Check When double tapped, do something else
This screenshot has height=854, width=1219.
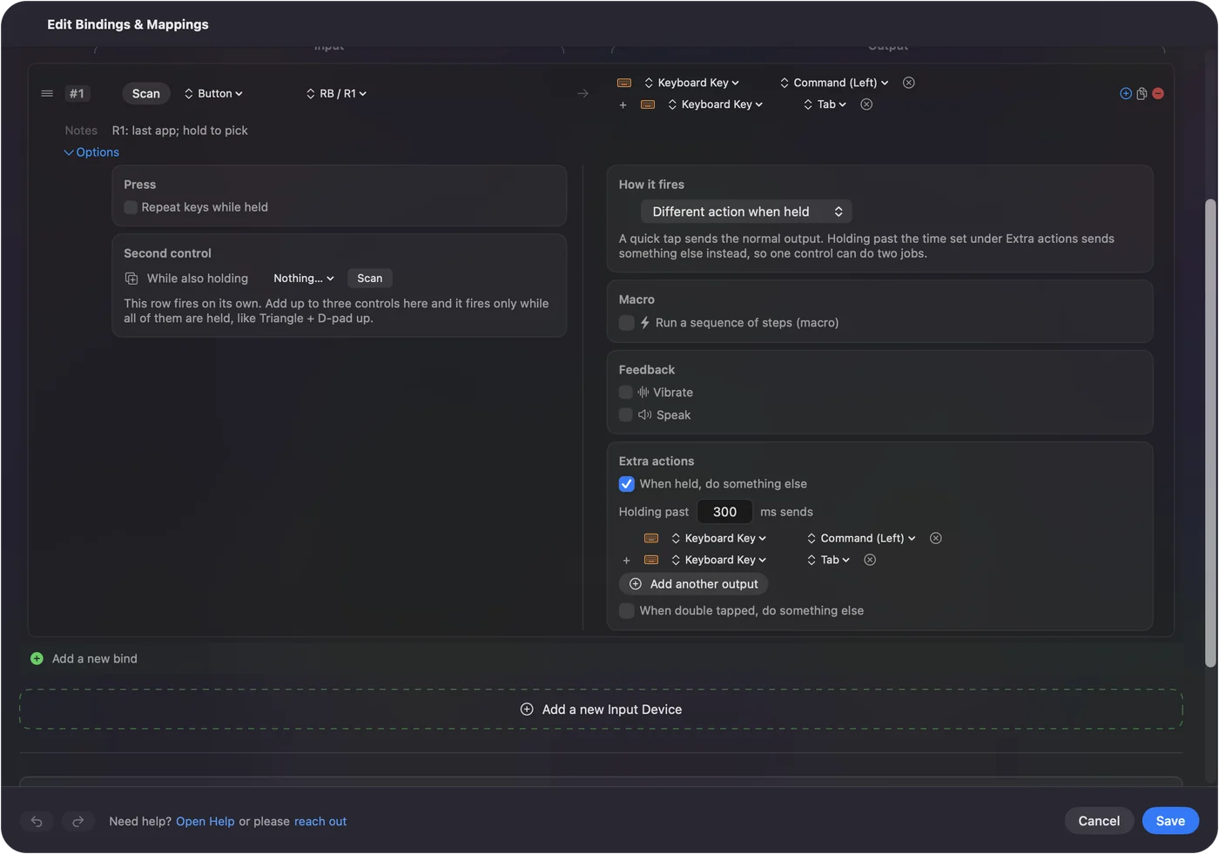coord(626,611)
